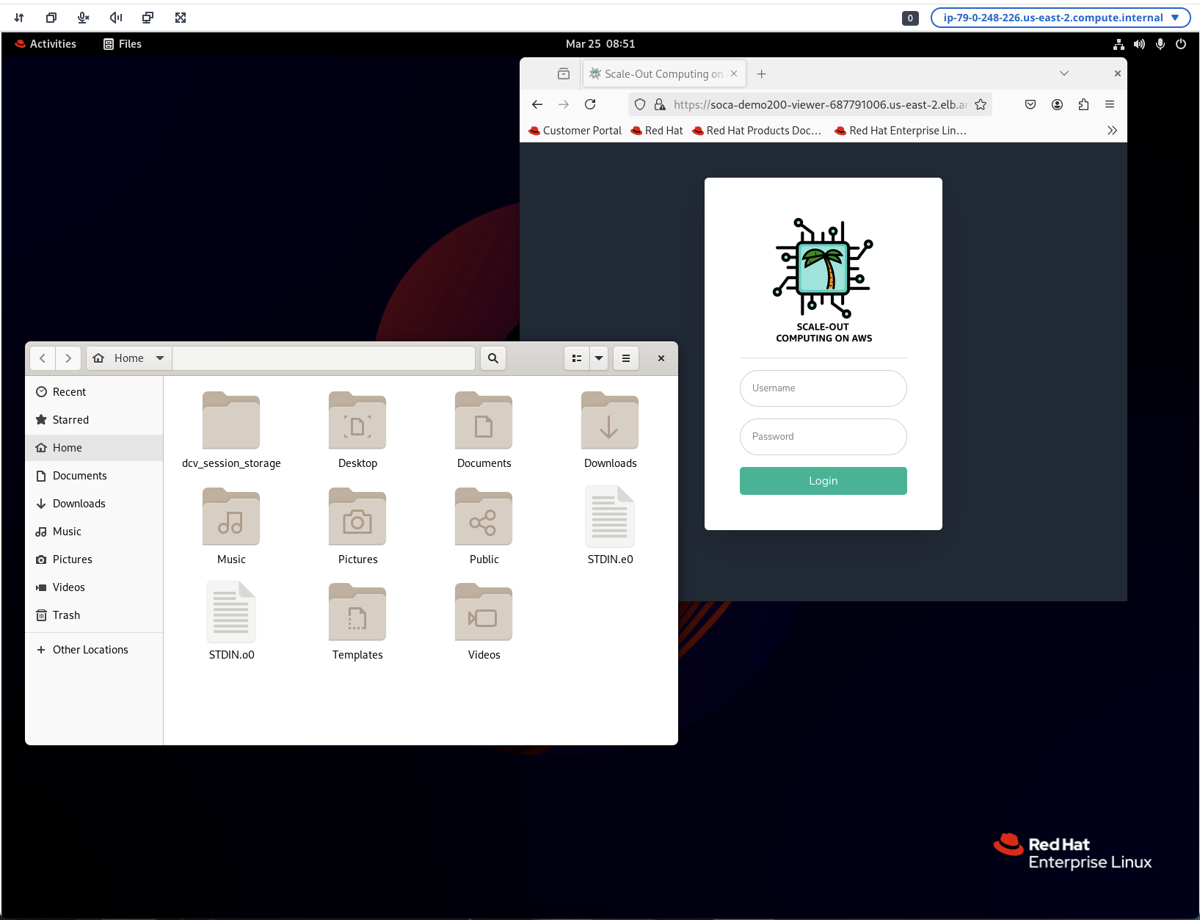Viewport: 1200px width, 920px height.
Task: Open the Files hamburger menu
Action: pyautogui.click(x=626, y=358)
